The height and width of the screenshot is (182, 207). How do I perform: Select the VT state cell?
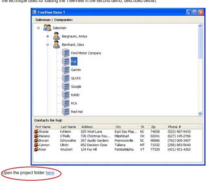(142, 149)
